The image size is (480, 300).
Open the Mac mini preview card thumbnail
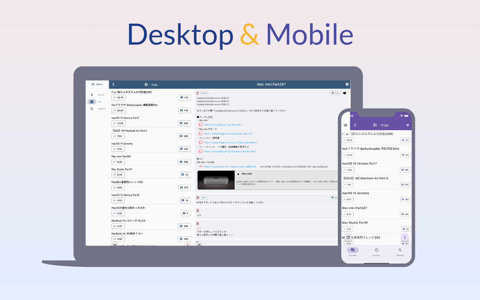point(216,180)
